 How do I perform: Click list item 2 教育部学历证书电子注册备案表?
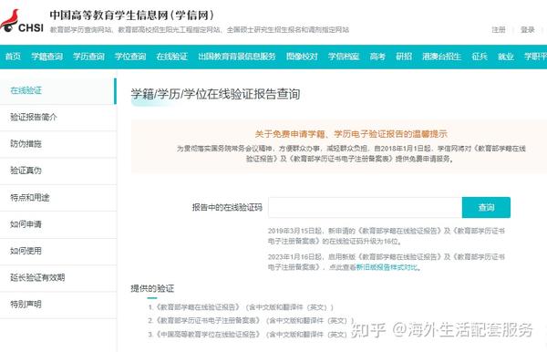(251, 320)
